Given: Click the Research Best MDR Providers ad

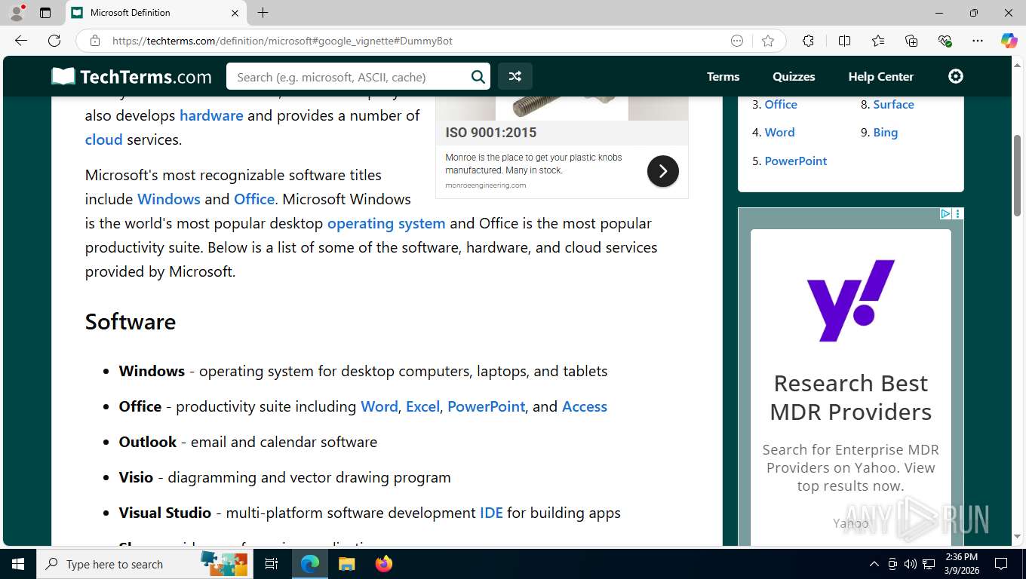Looking at the screenshot, I should click(850, 397).
